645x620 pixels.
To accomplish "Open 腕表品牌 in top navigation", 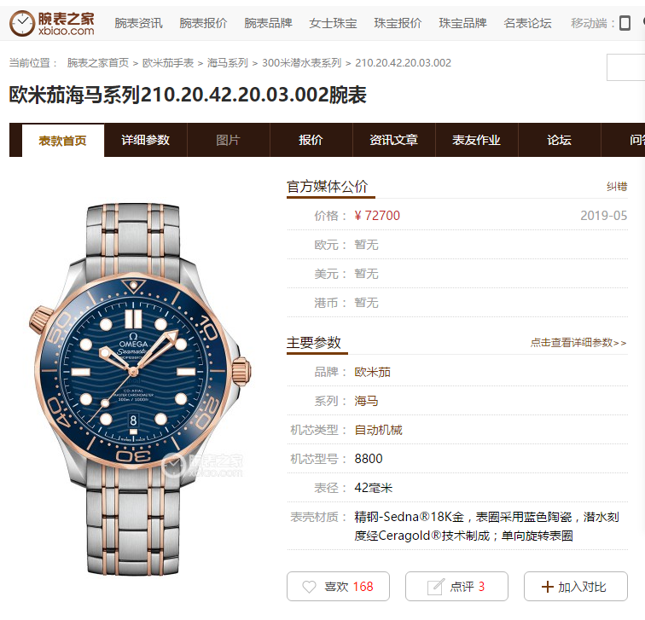I will pos(268,23).
